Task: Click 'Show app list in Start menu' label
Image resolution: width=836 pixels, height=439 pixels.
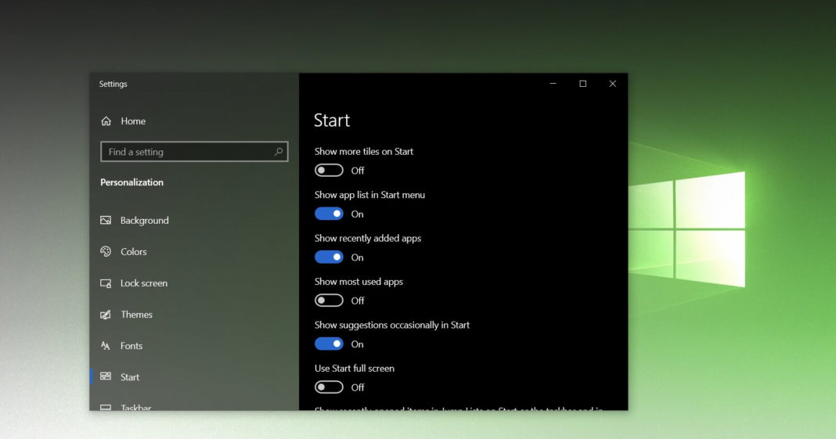Action: pyautogui.click(x=369, y=195)
